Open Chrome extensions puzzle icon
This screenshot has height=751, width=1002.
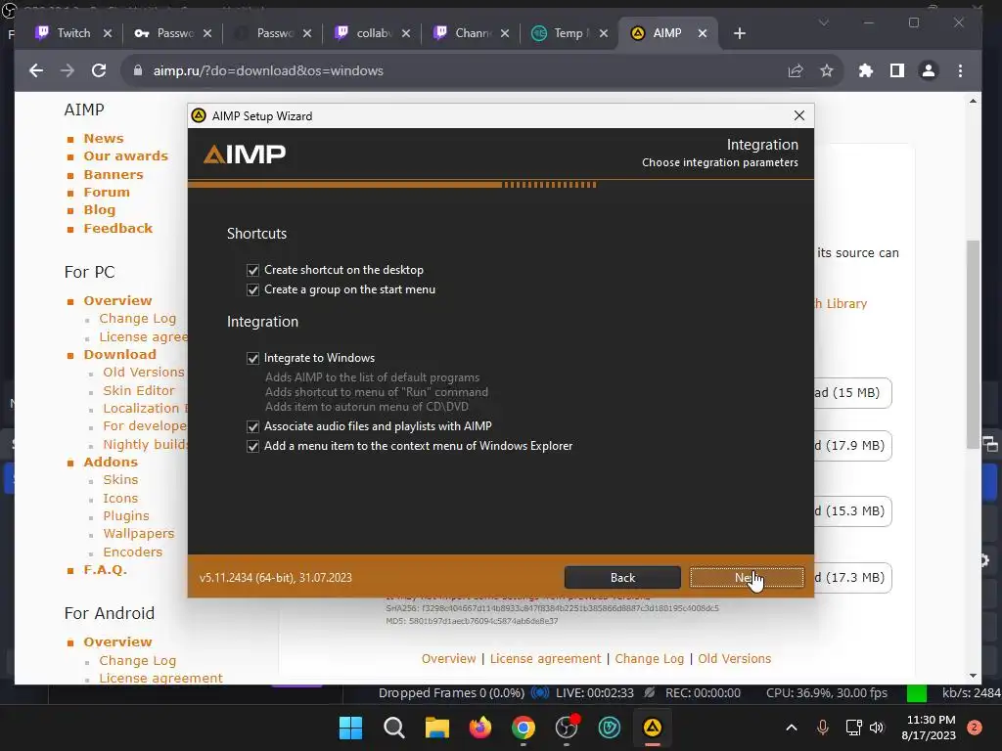tap(866, 70)
